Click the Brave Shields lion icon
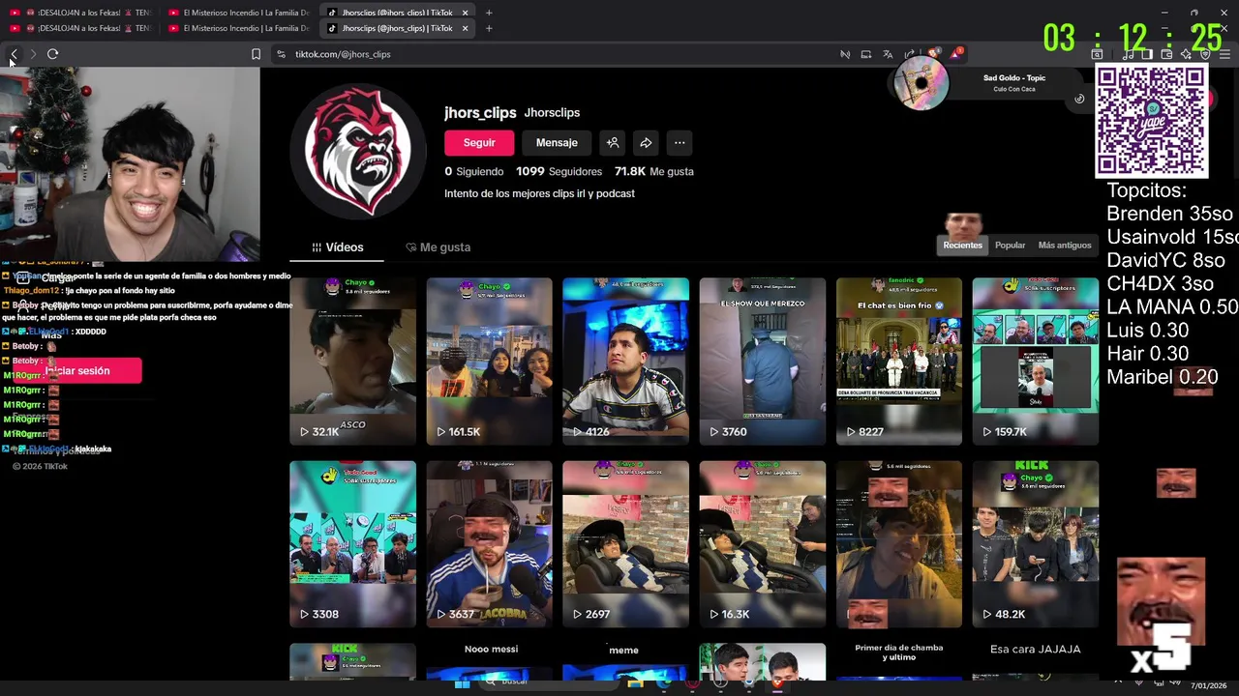Image resolution: width=1239 pixels, height=696 pixels. click(933, 53)
